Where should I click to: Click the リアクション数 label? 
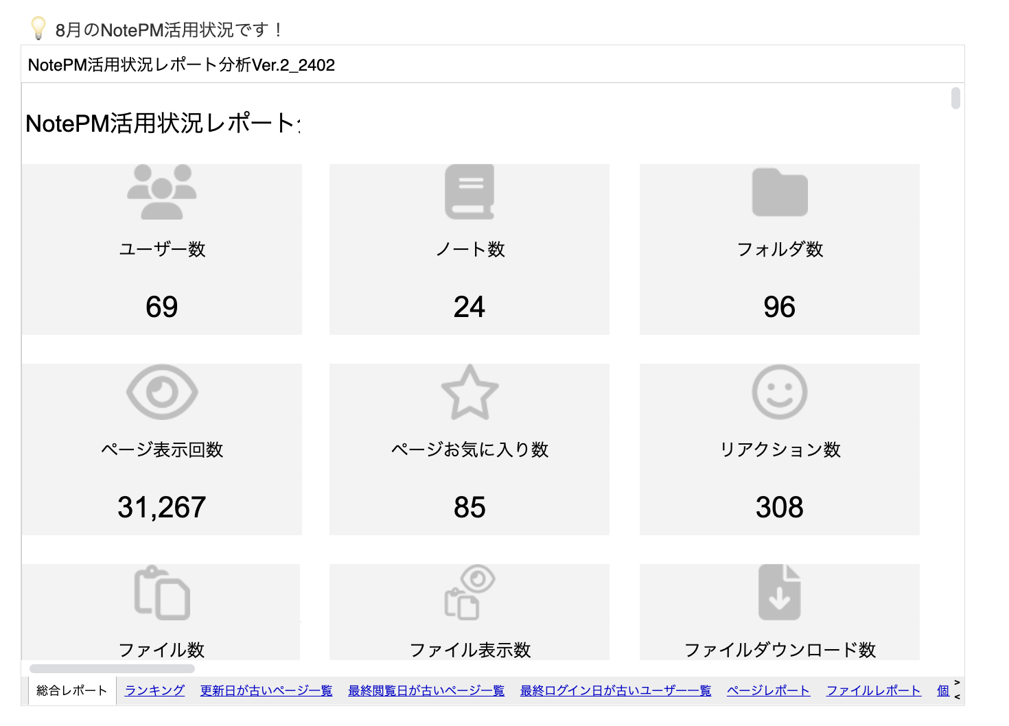click(x=780, y=449)
